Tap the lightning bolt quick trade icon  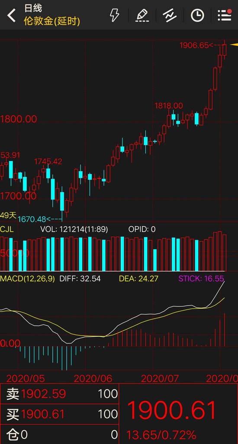coord(114,15)
